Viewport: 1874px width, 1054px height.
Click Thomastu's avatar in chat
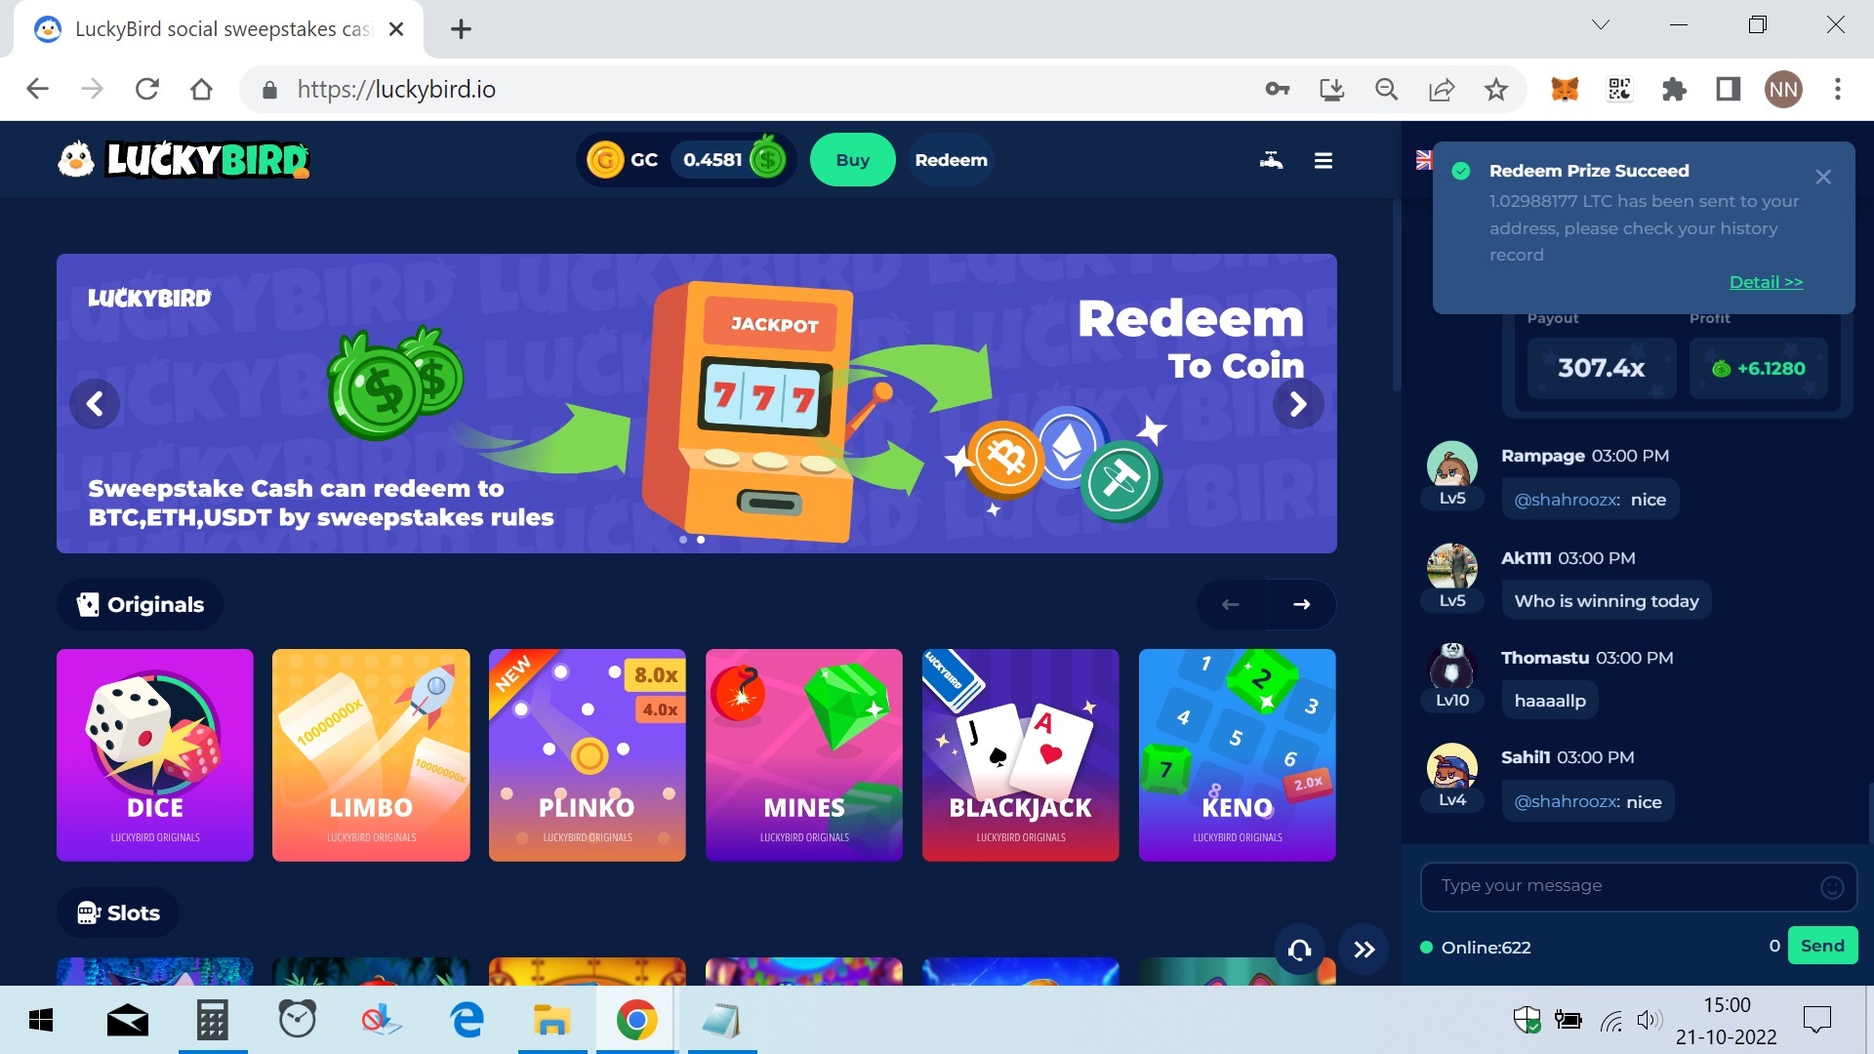click(x=1452, y=668)
